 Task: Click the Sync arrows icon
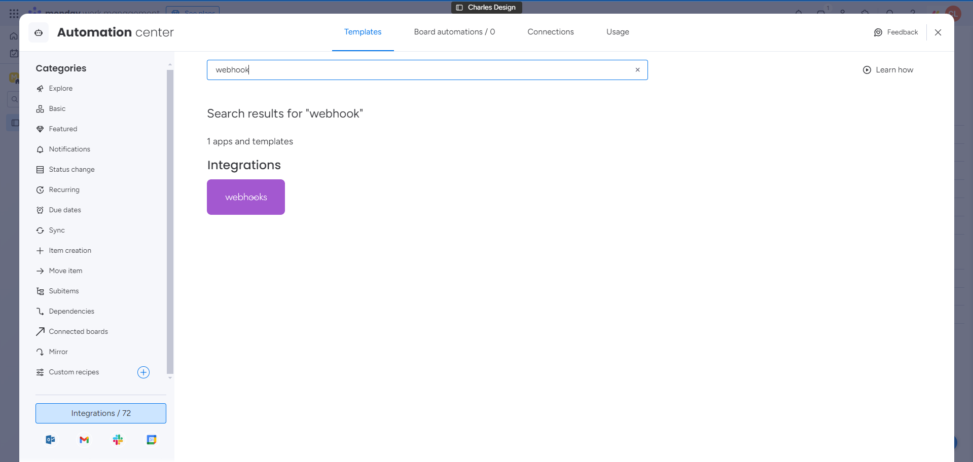click(x=40, y=230)
